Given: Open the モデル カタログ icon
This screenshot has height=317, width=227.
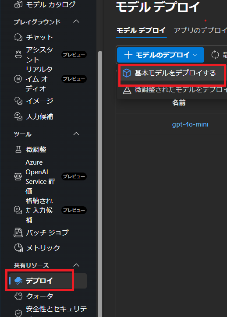Looking at the screenshot, I should click(x=18, y=5).
